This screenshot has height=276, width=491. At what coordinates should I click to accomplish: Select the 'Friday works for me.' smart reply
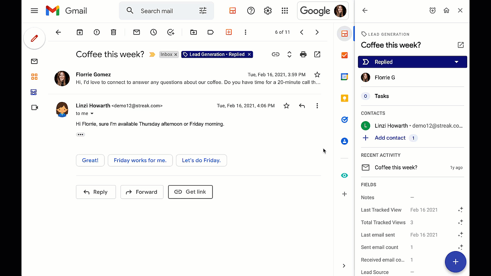pos(140,160)
